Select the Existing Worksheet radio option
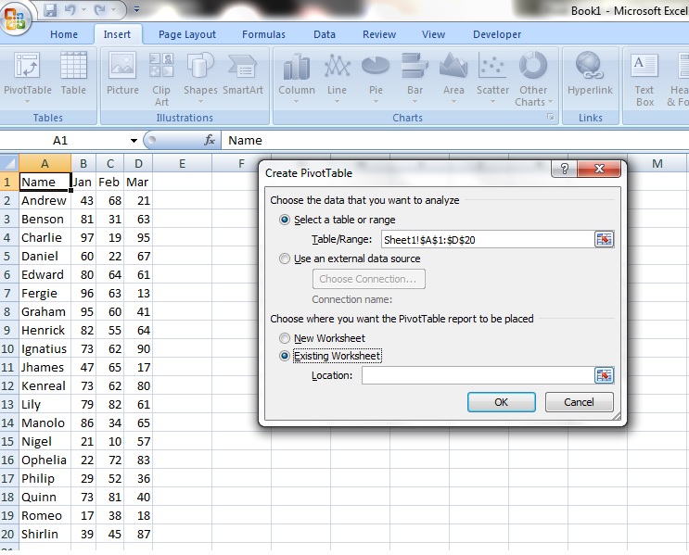 tap(285, 357)
